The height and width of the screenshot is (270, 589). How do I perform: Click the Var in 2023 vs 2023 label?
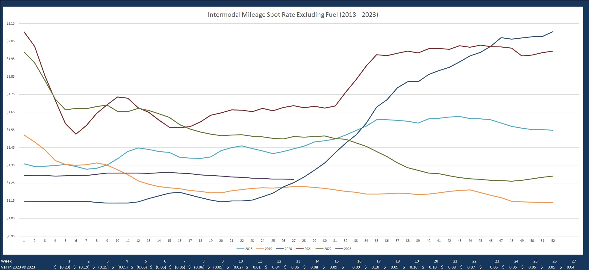[18, 267]
